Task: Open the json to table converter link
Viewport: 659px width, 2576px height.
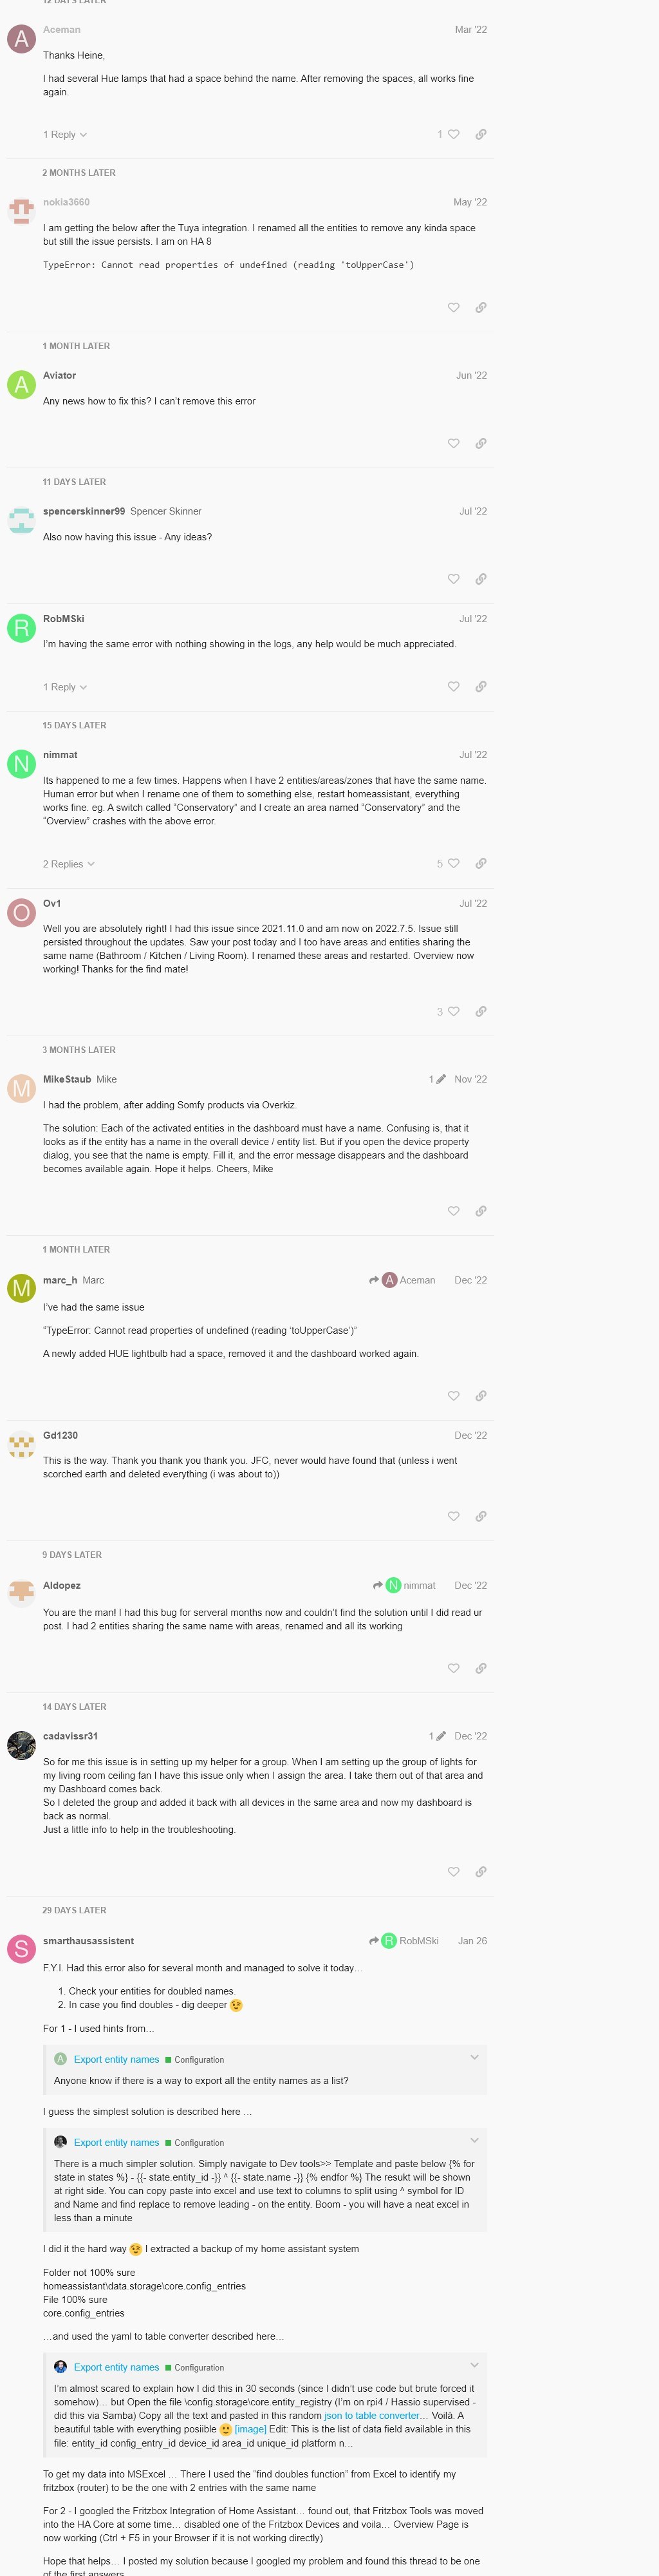Action: point(372,2415)
